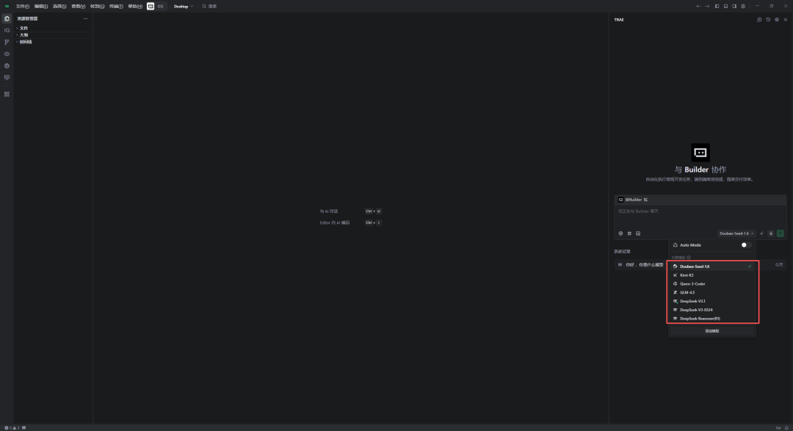This screenshot has width=793, height=431.
Task: Click the status bar errors and warnings indicator
Action: (x=12, y=428)
